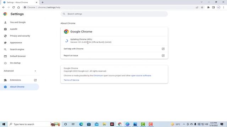Open the Windows Start menu

[x=4, y=124]
